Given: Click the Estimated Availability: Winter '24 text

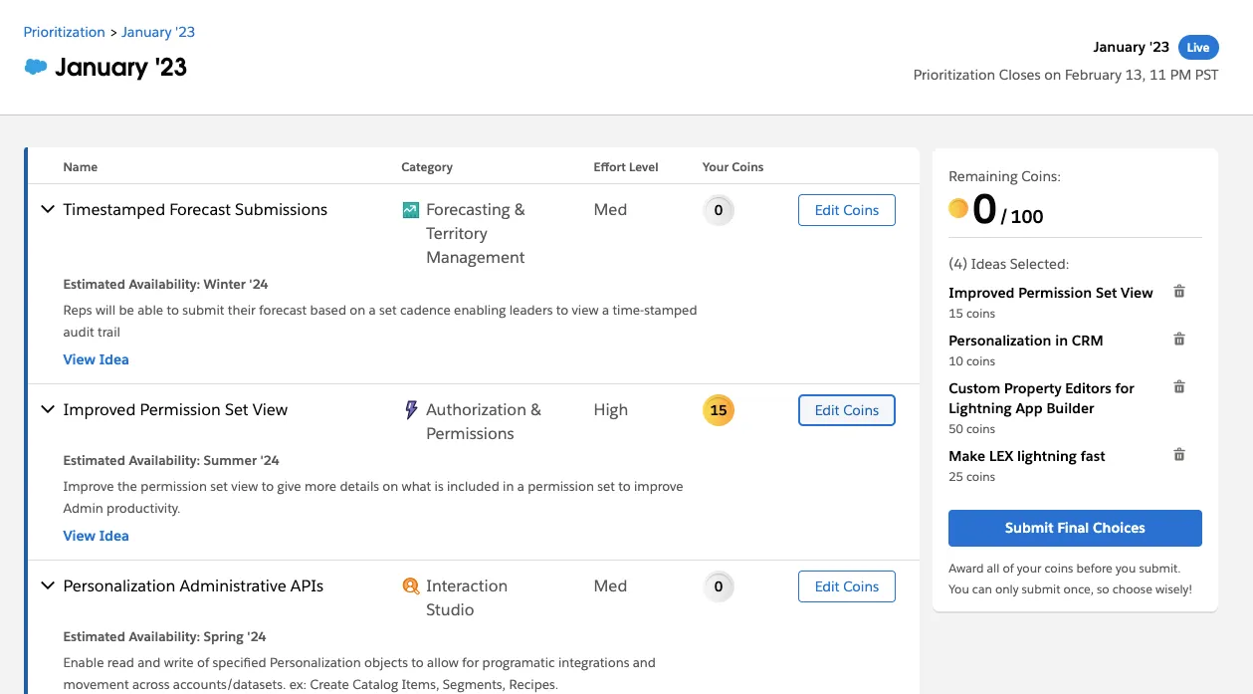Looking at the screenshot, I should click(166, 285).
